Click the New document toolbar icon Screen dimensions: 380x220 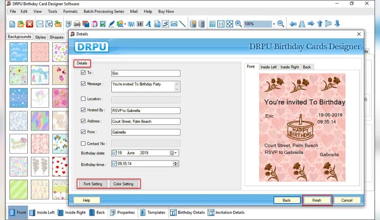coord(12,24)
